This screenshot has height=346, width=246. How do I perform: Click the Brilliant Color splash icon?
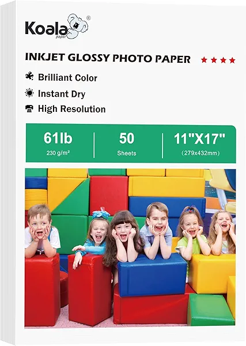pyautogui.click(x=29, y=77)
